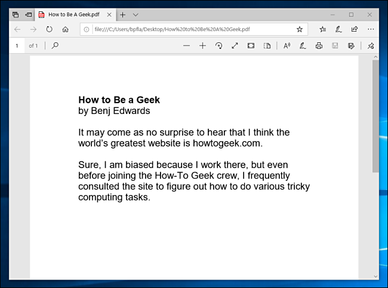Add this page to favorites star

(300, 29)
